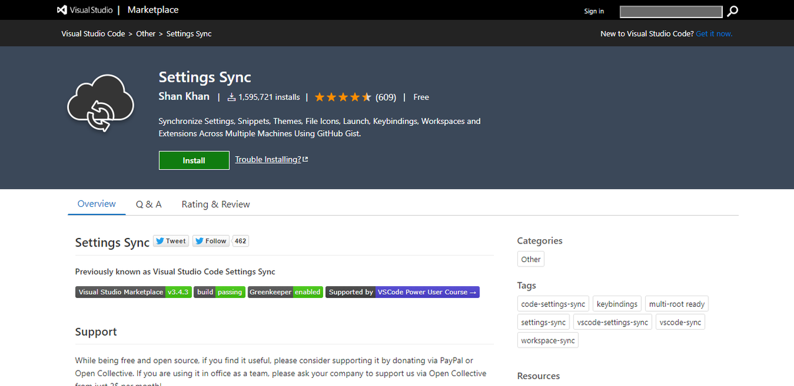Screen dimensions: 794x386
Task: Go to Visual Studio Code breadcrumb
Action: (x=93, y=34)
